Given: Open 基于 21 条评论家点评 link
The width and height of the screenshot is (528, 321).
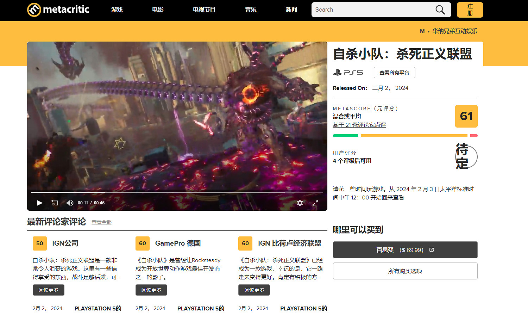Looking at the screenshot, I should click(359, 125).
